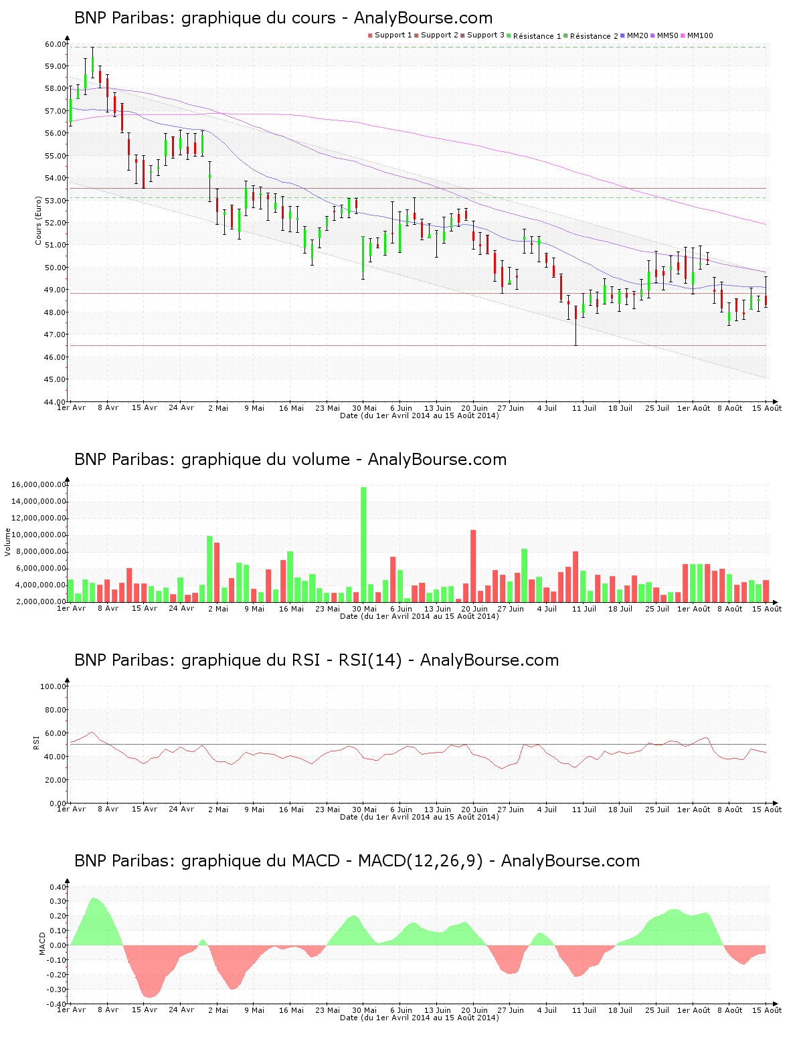Click '1er Avr' date on price chart axis
This screenshot has height=1037, width=803.
click(72, 407)
